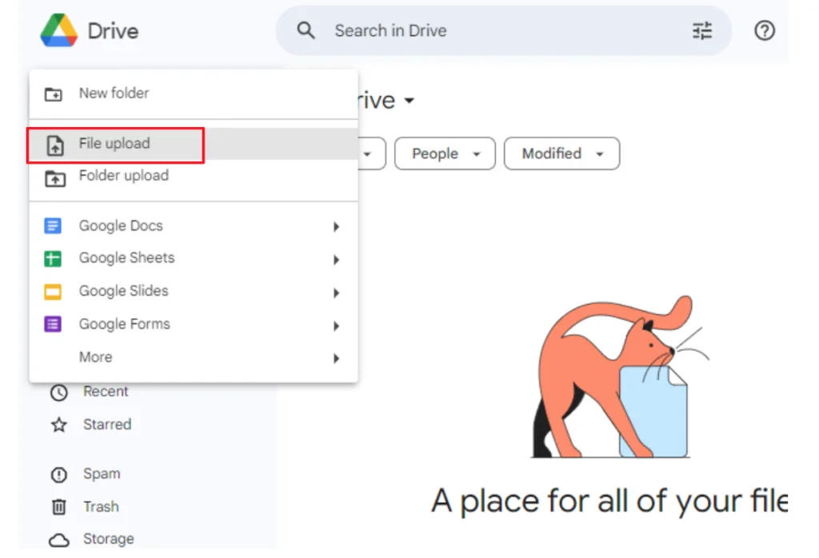Click the Spam warning icon
819x558 pixels.
59,475
